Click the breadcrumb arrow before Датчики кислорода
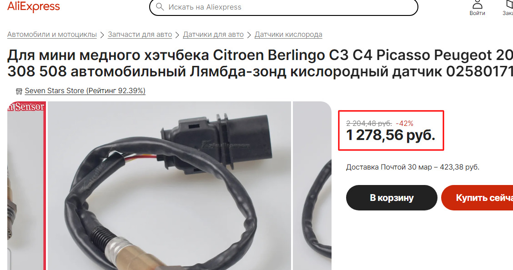 pos(249,35)
